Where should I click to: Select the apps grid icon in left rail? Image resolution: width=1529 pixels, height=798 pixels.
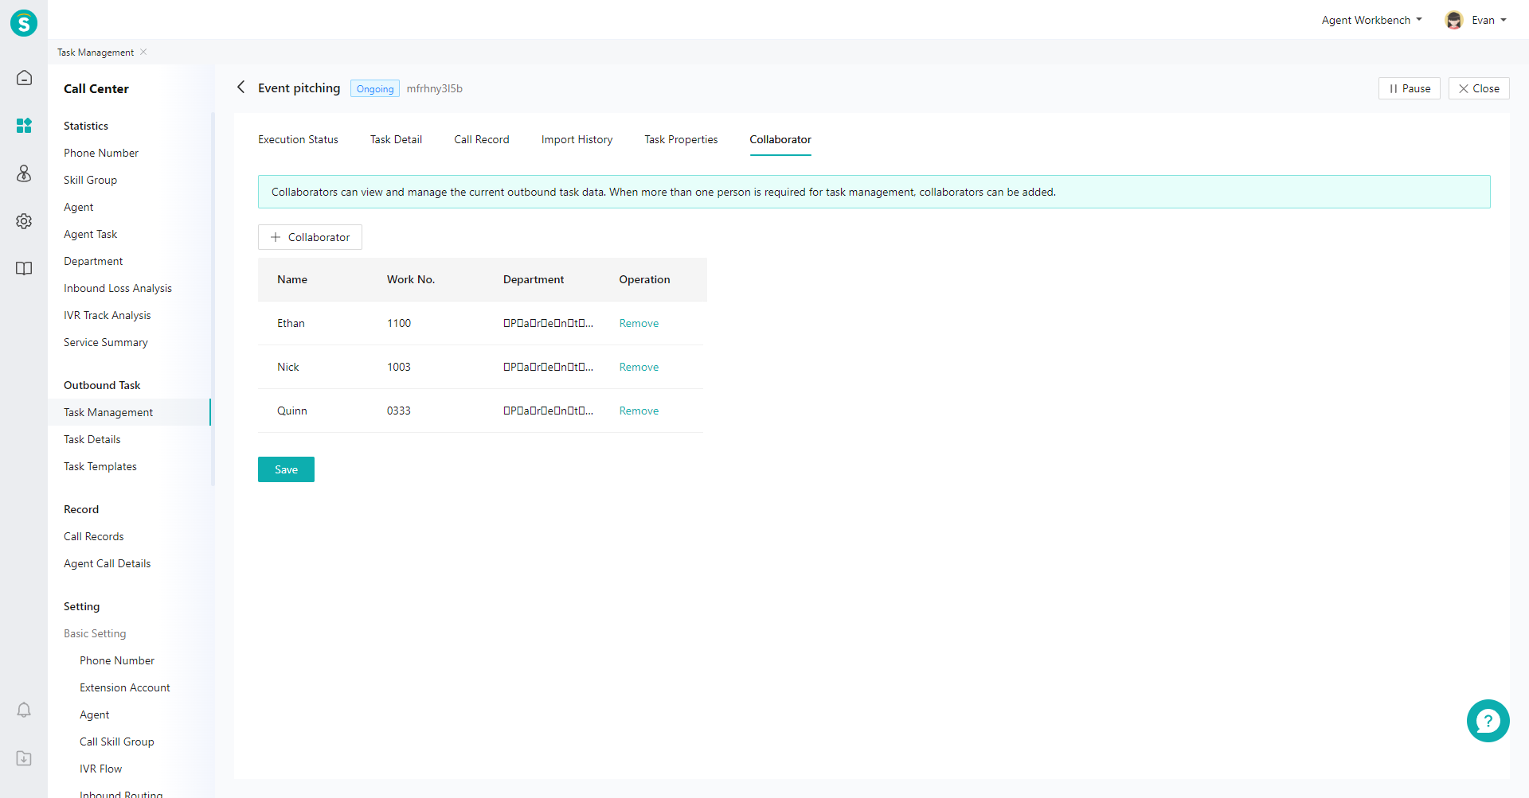[24, 126]
